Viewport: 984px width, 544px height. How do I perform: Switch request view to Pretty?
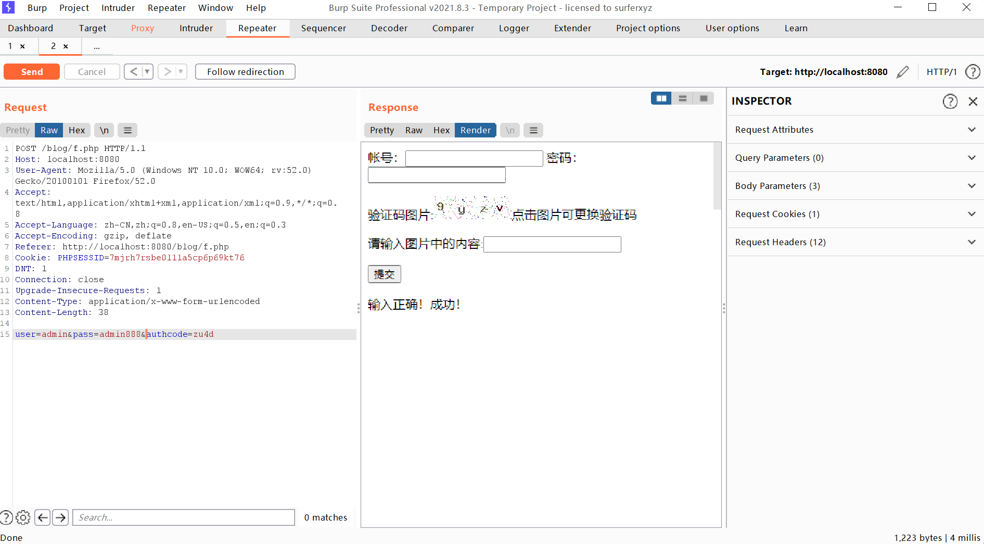coord(18,130)
